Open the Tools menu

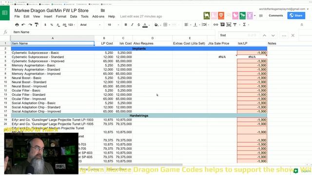[x=84, y=17]
